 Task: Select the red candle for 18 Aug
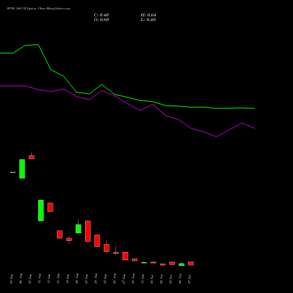click(x=60, y=234)
